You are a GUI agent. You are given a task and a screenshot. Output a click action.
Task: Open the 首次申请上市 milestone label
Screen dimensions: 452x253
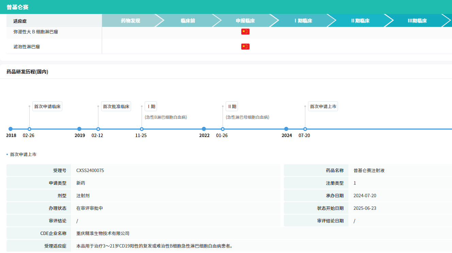[323, 106]
